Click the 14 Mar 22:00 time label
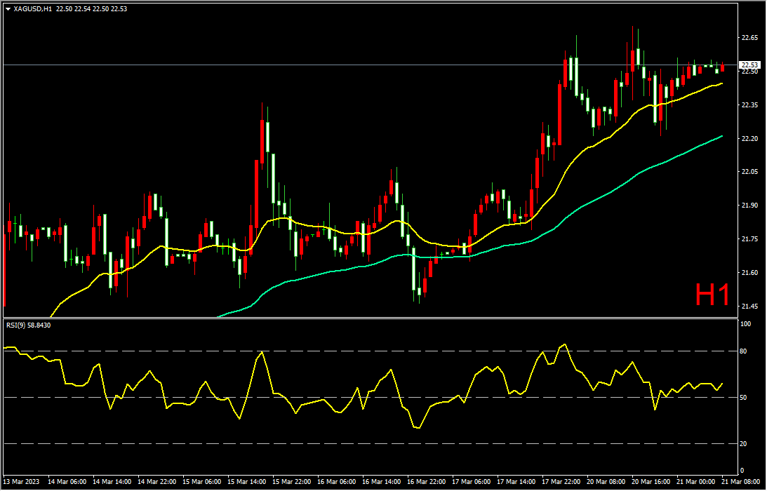 [x=157, y=482]
